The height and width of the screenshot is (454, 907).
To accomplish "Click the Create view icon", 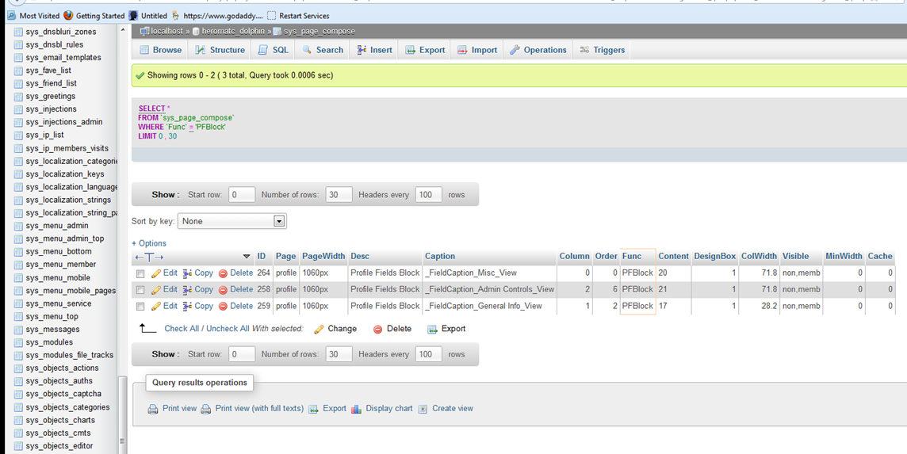I will 423,409.
